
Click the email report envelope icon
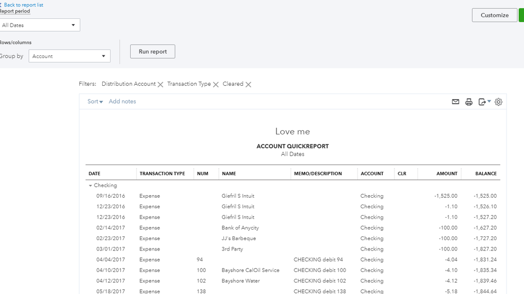pos(455,102)
